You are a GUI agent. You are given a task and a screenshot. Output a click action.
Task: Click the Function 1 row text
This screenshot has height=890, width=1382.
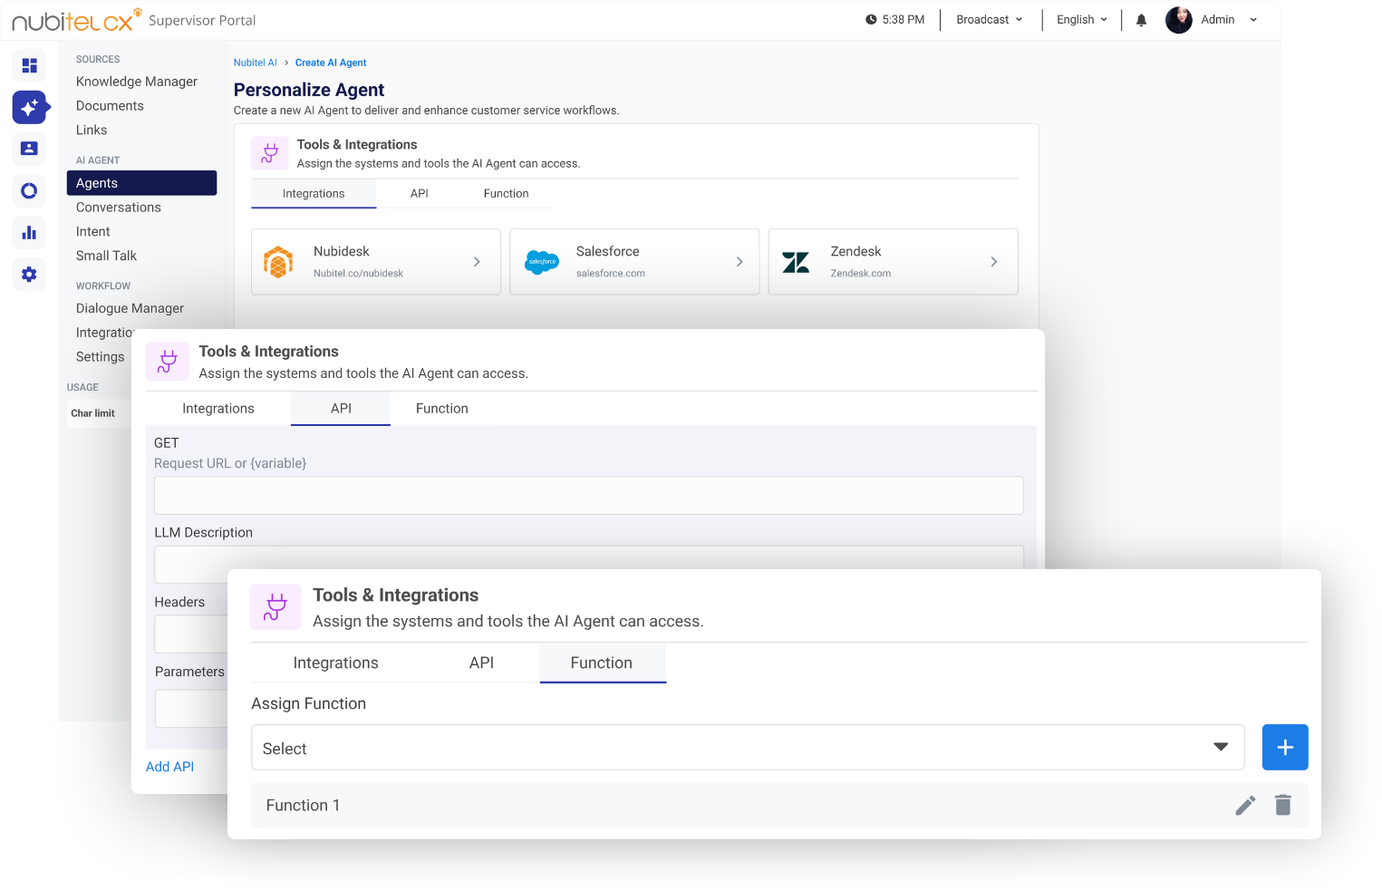click(x=303, y=805)
